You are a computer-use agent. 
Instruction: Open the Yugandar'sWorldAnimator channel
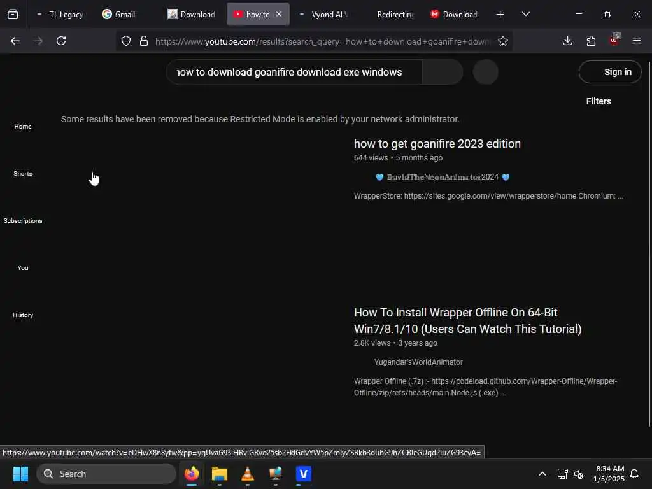(418, 362)
